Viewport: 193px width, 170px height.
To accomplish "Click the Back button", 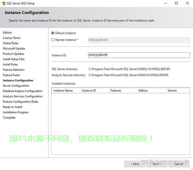I will [x=135, y=164].
